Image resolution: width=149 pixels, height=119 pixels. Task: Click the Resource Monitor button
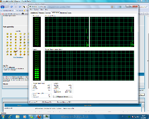(x=63, y=97)
